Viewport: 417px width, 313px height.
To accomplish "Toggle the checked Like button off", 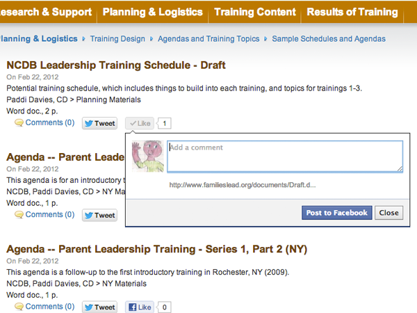I will tap(140, 123).
